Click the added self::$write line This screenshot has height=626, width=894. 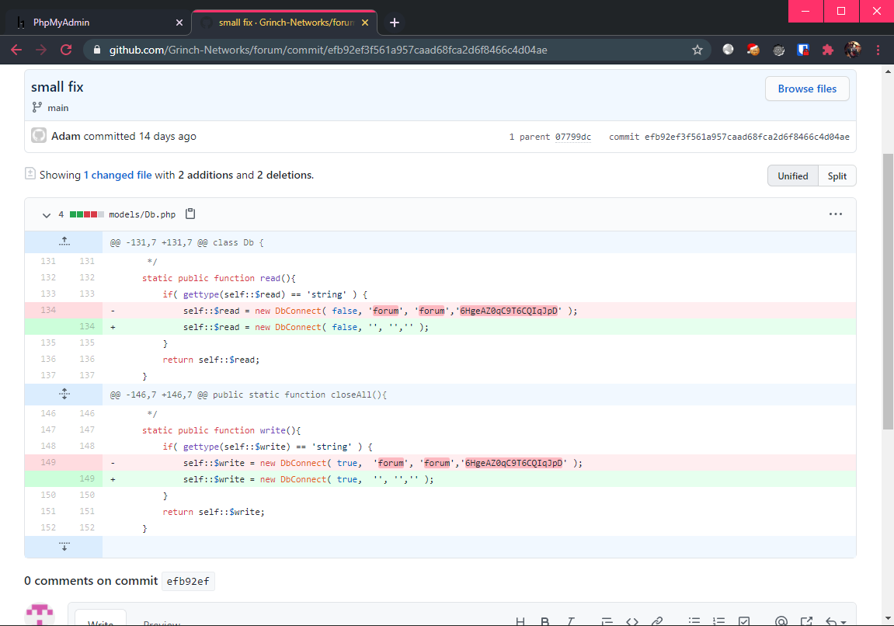[479, 479]
